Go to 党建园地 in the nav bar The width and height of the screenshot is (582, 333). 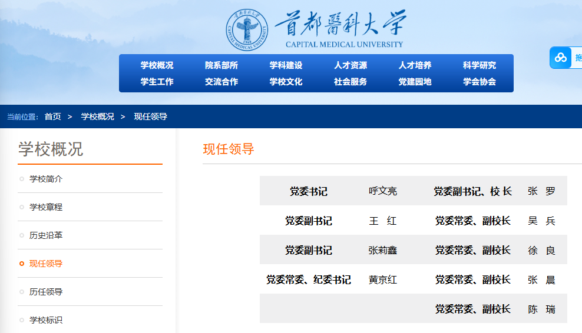415,82
